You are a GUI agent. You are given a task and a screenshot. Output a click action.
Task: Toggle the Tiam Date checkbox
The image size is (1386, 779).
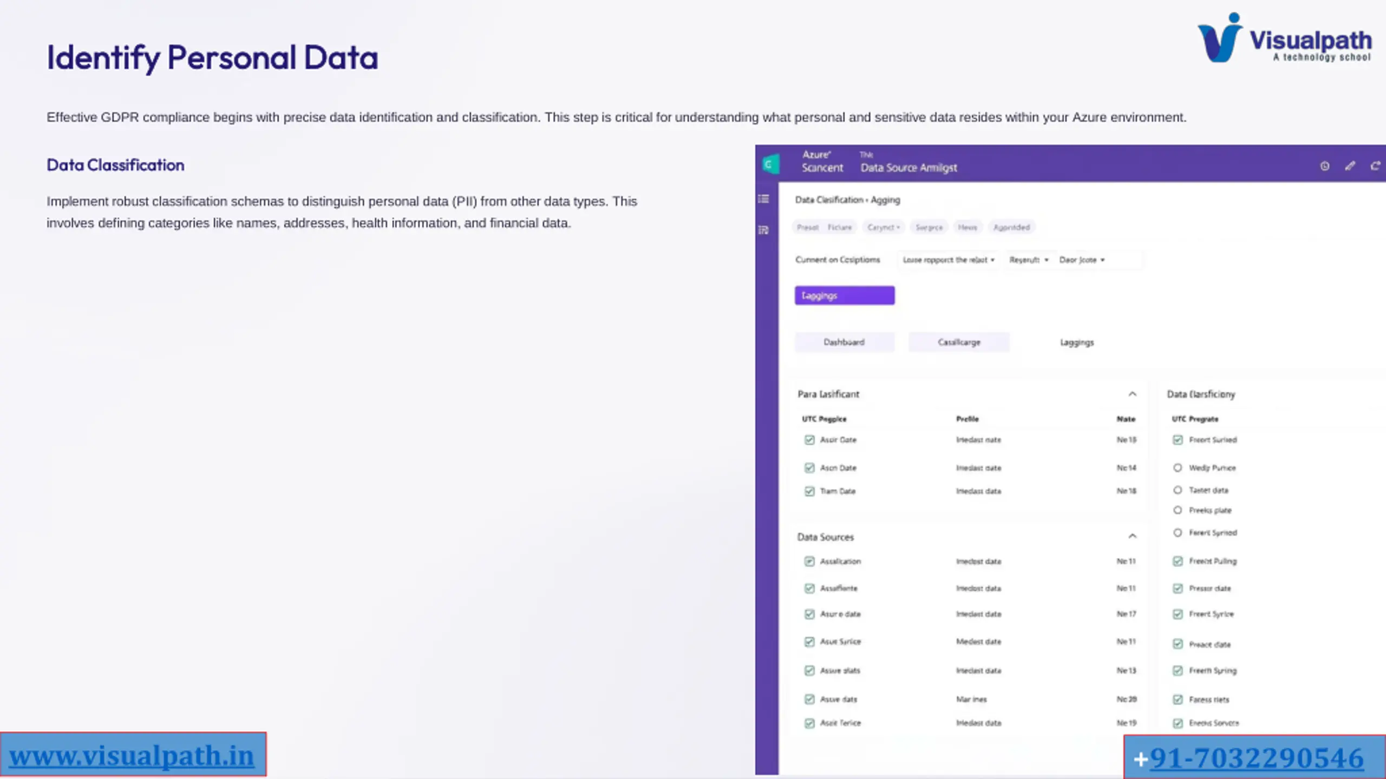tap(809, 491)
